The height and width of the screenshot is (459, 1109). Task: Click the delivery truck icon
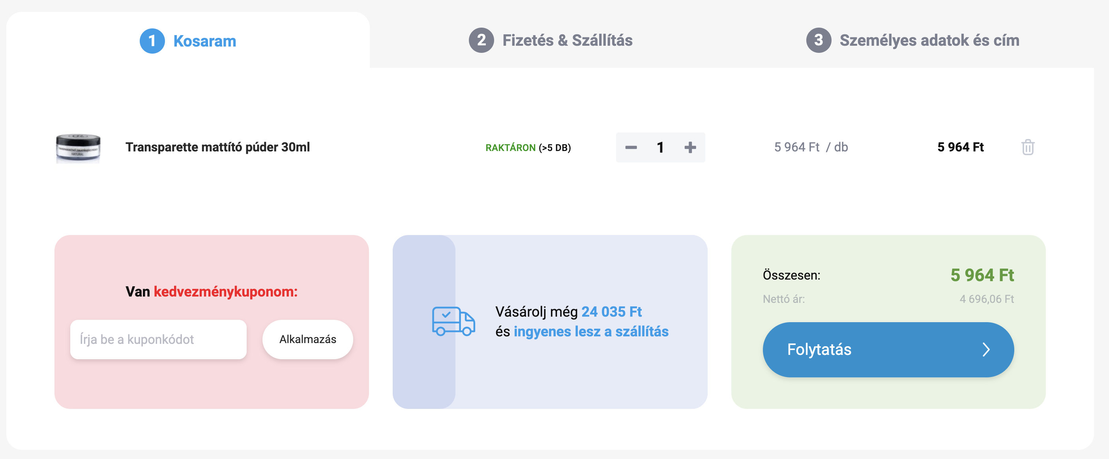453,321
